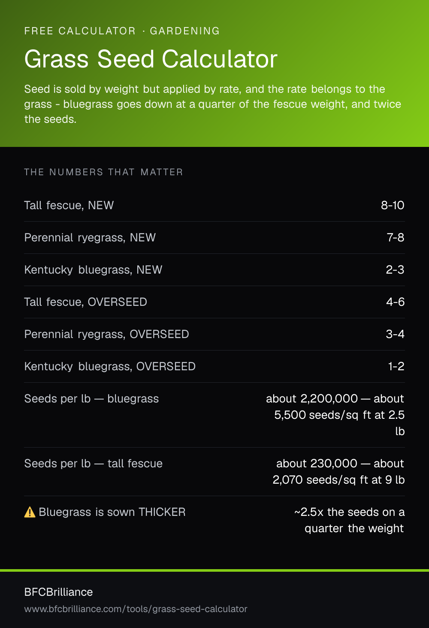Select the Perennial ryegrass, OVERSEED row
The image size is (429, 628).
(214, 334)
